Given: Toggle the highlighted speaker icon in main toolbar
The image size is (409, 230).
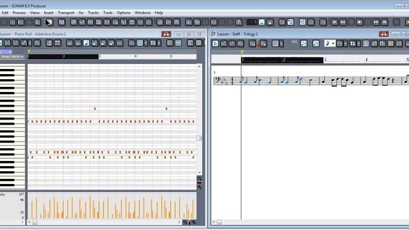Looking at the screenshot, I should (x=302, y=22).
